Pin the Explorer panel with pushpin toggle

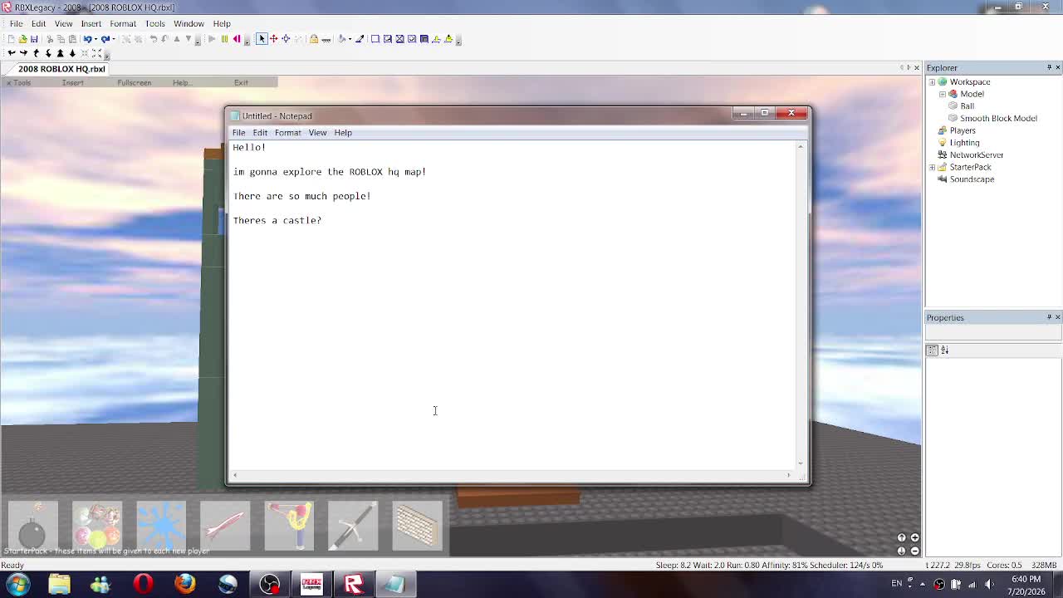click(x=1049, y=67)
